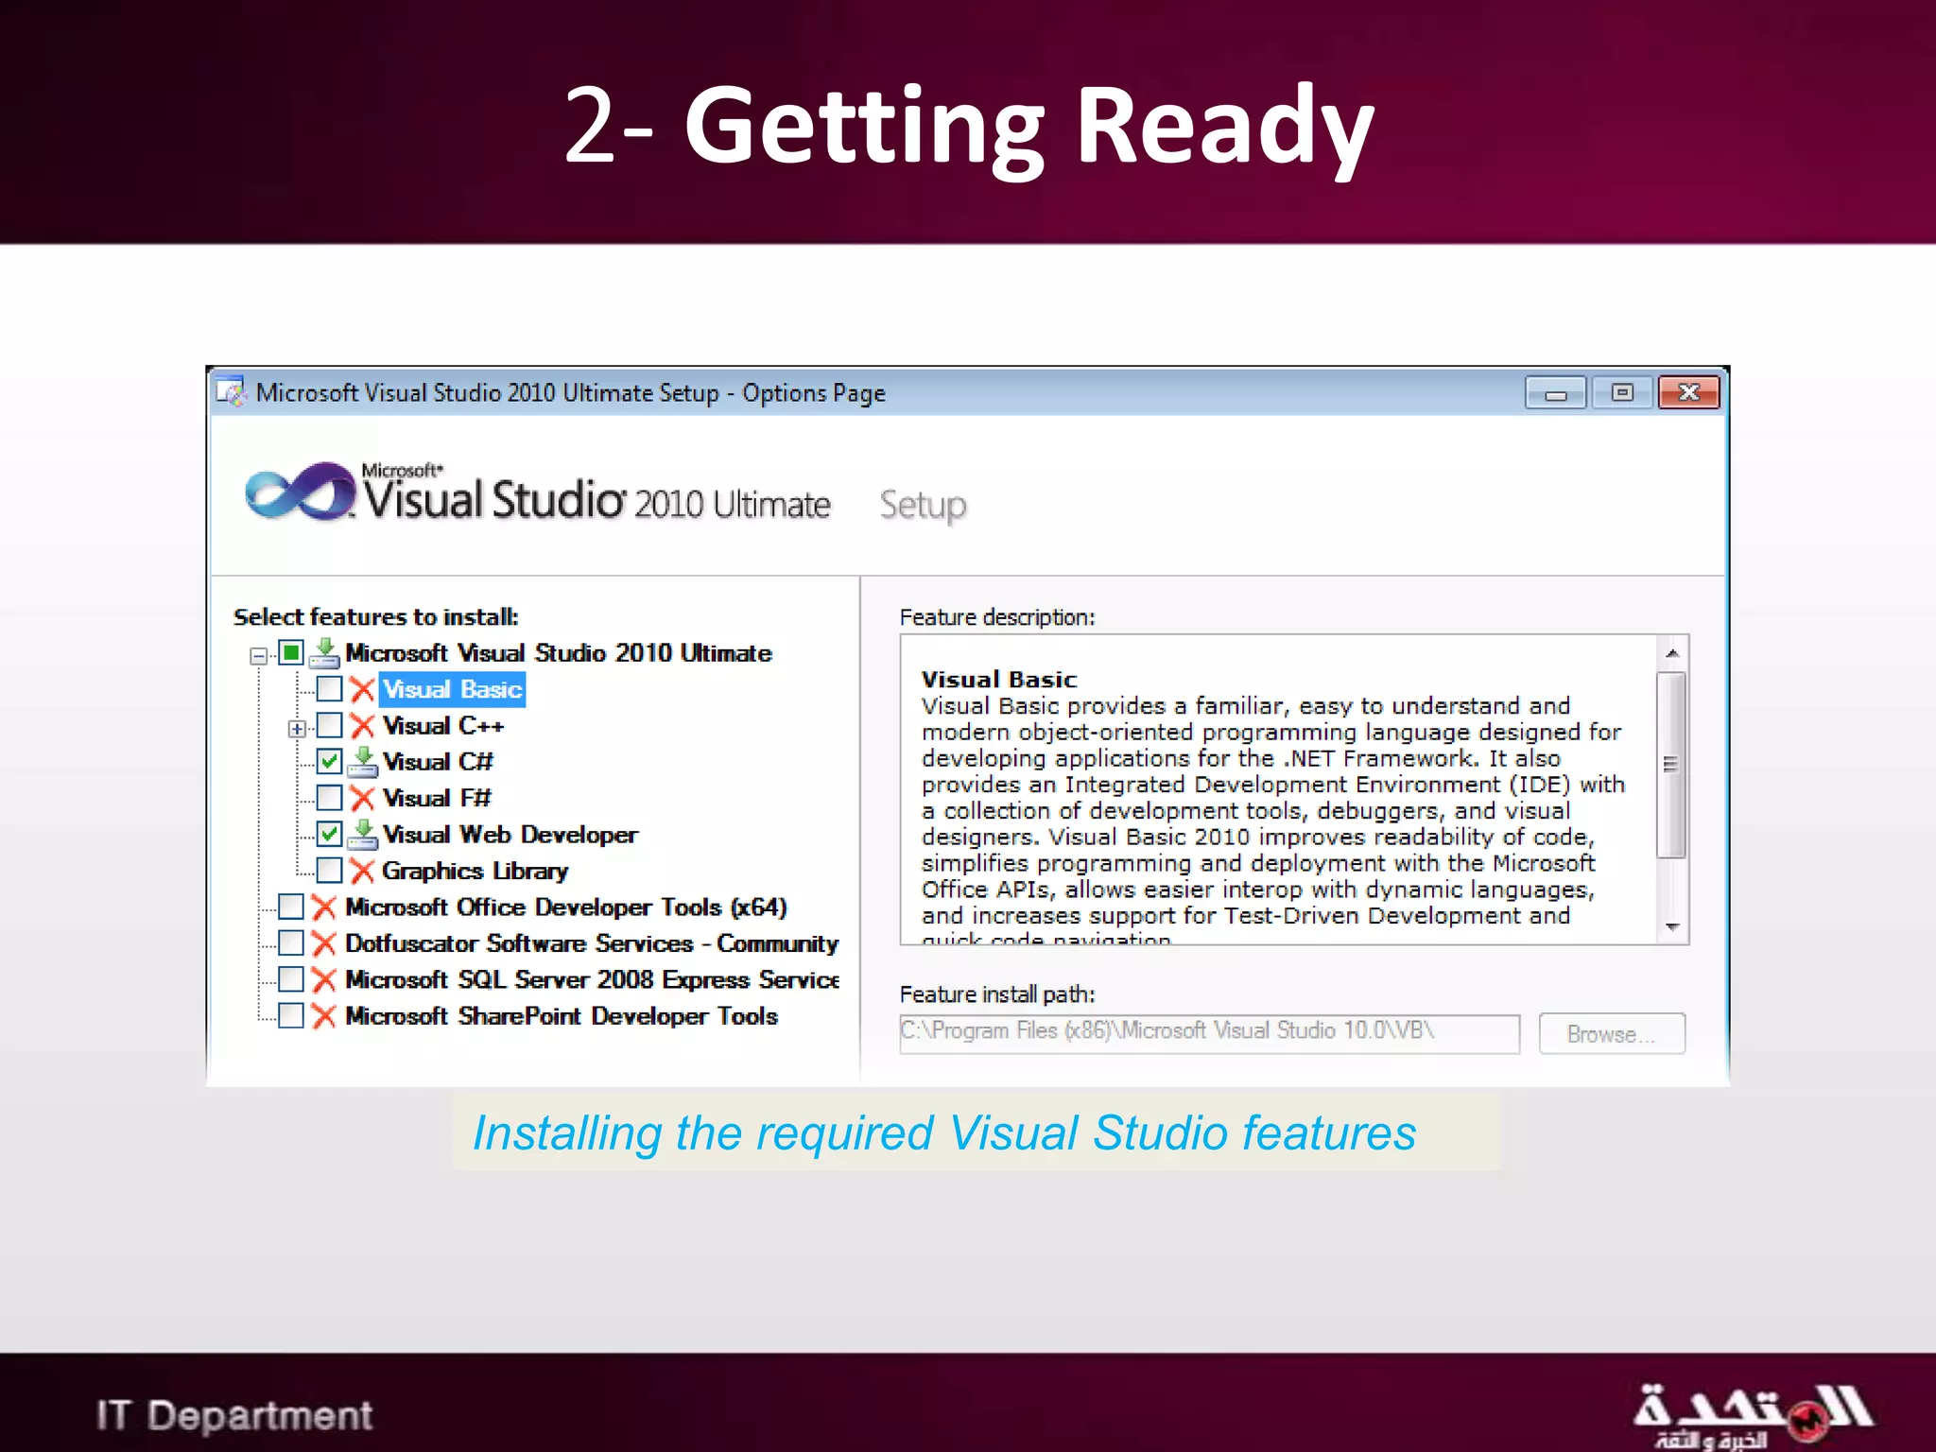1936x1452 pixels.
Task: Minimize the setup window
Action: click(1556, 393)
